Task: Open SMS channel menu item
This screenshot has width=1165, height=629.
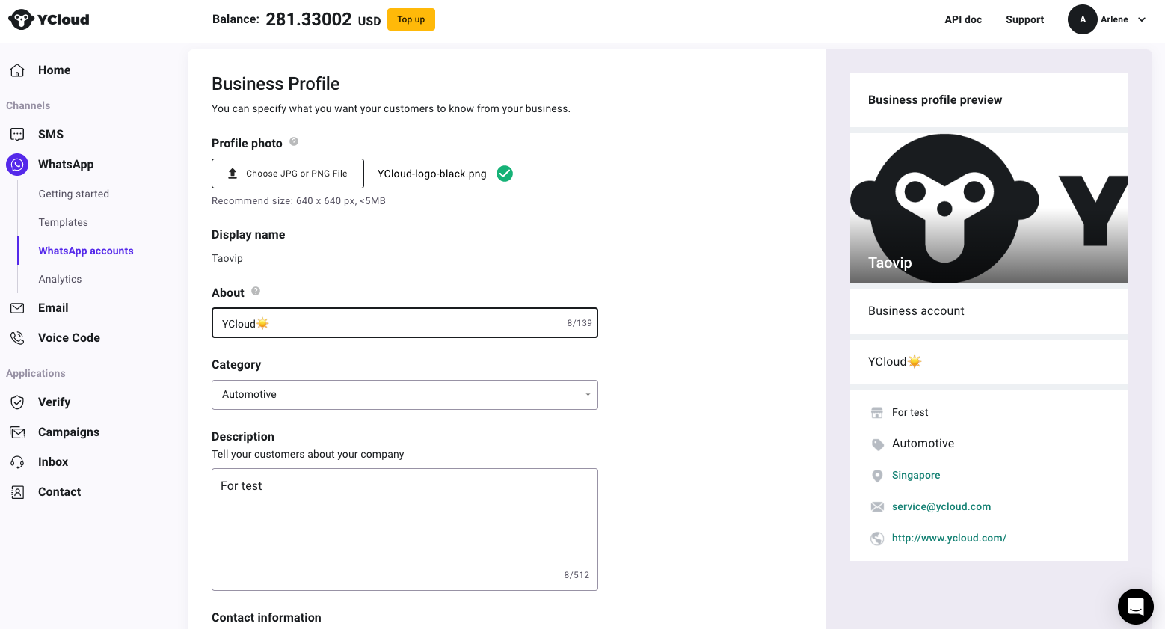Action: (51, 135)
